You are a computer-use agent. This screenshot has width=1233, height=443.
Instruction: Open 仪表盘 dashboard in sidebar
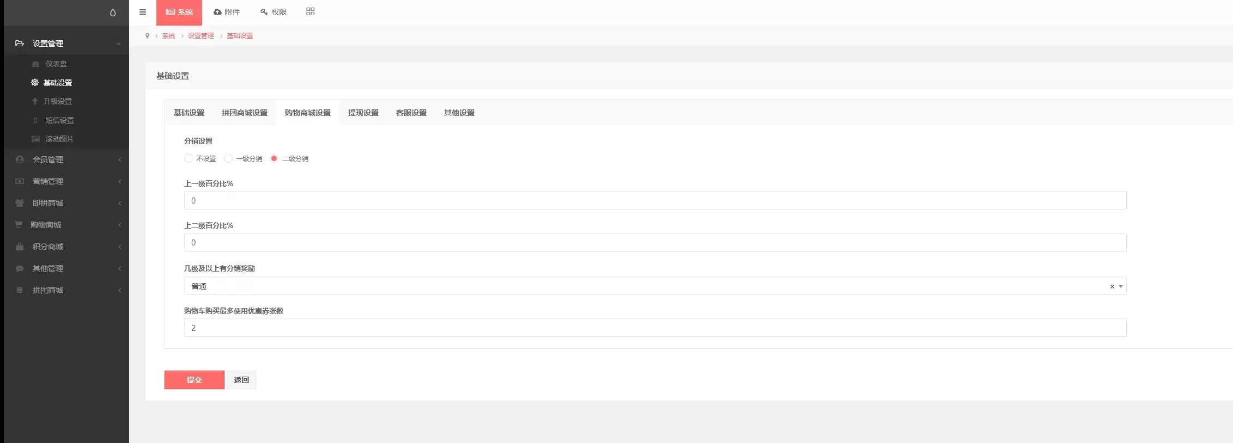56,64
